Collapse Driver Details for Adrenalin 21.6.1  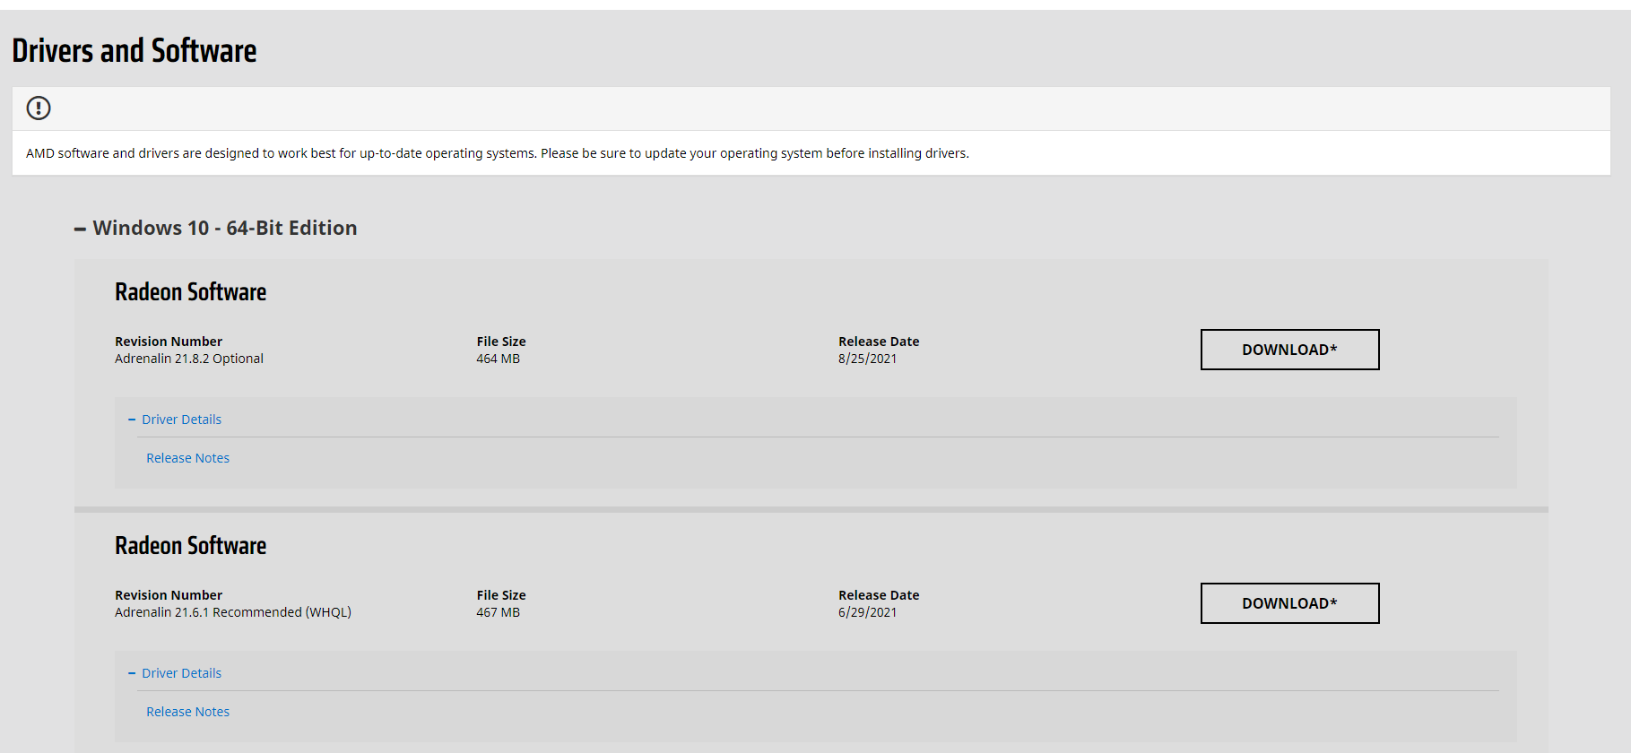tap(176, 673)
